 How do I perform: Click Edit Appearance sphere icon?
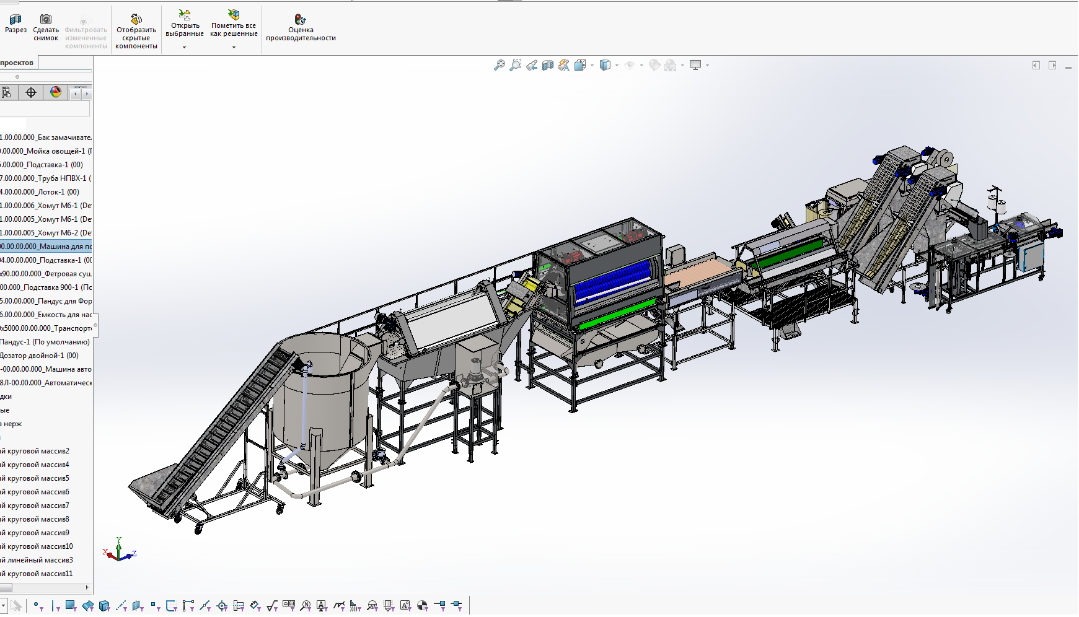654,65
